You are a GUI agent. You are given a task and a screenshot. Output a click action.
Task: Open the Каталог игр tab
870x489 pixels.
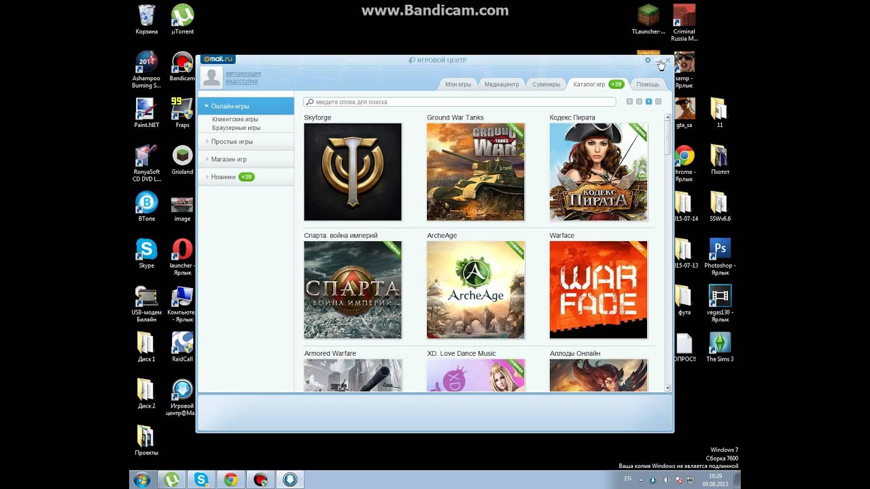[x=598, y=84]
